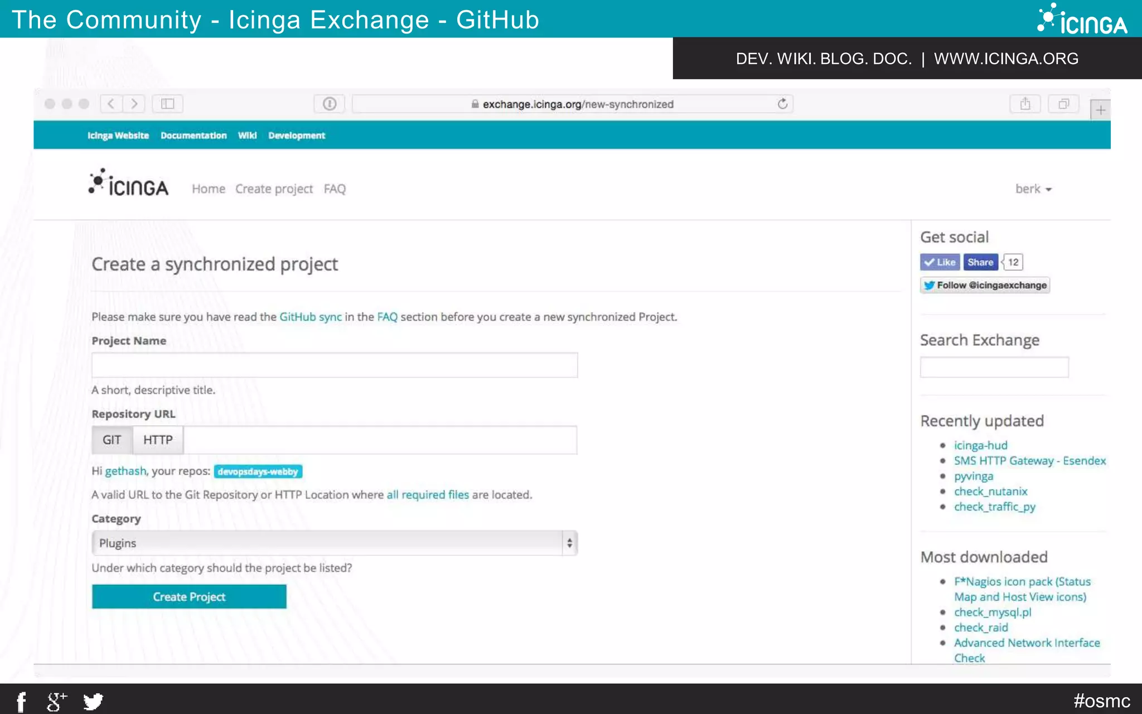Click the Facebook Share button
The height and width of the screenshot is (714, 1142).
(x=980, y=262)
